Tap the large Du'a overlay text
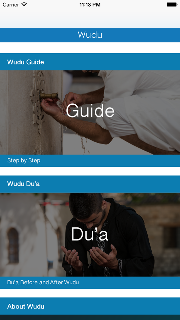The image size is (180, 320). 90,234
